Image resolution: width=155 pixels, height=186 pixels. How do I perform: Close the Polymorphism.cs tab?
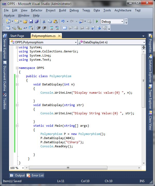click(59, 36)
